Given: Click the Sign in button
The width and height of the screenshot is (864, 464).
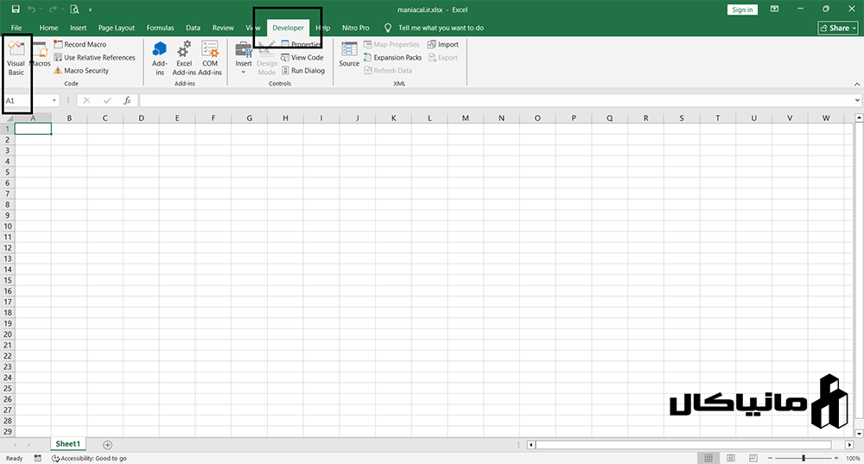Looking at the screenshot, I should [x=741, y=10].
